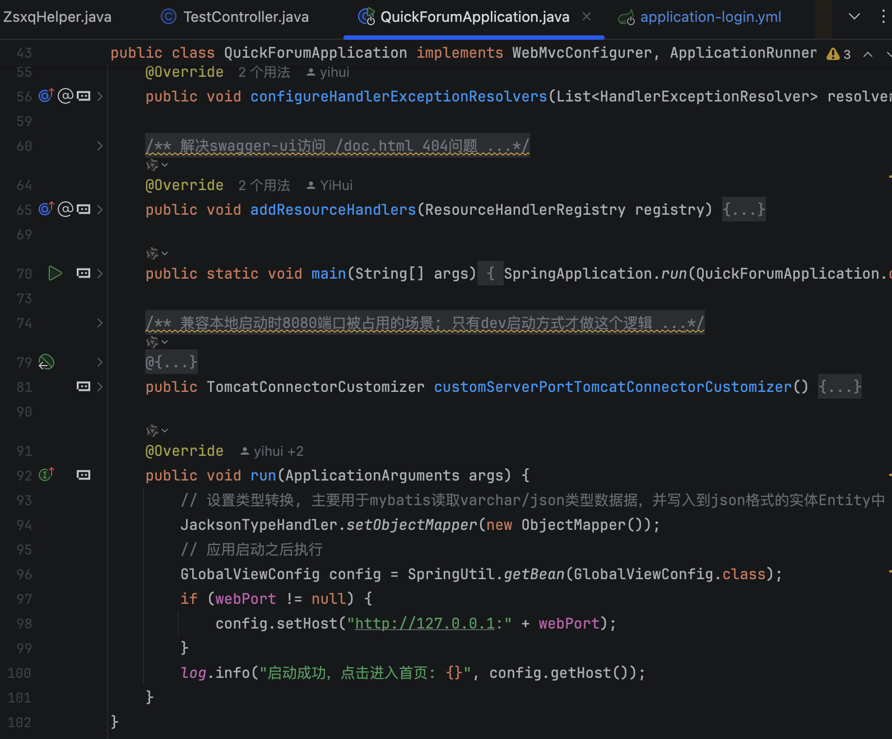
Task: Unfold the collapsed annotation on line 79
Action: tap(171, 362)
